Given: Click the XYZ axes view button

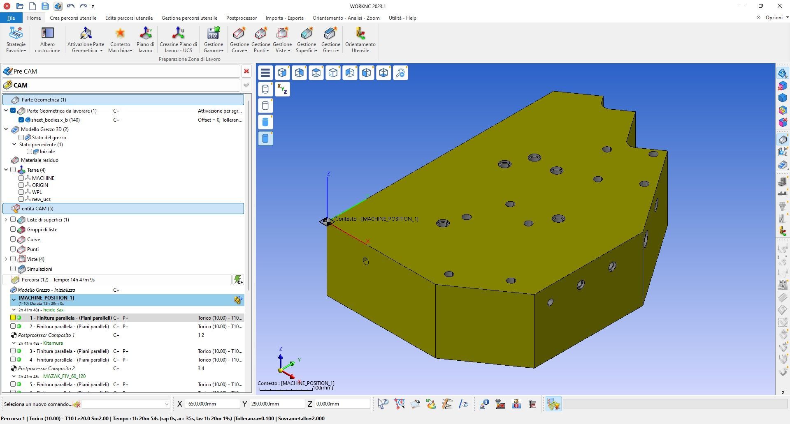Looking at the screenshot, I should 282,89.
